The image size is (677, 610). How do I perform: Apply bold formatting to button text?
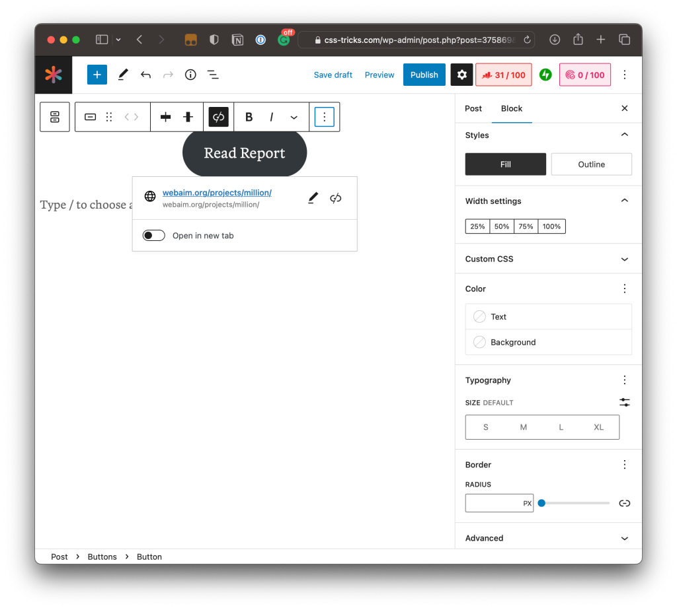pyautogui.click(x=249, y=117)
